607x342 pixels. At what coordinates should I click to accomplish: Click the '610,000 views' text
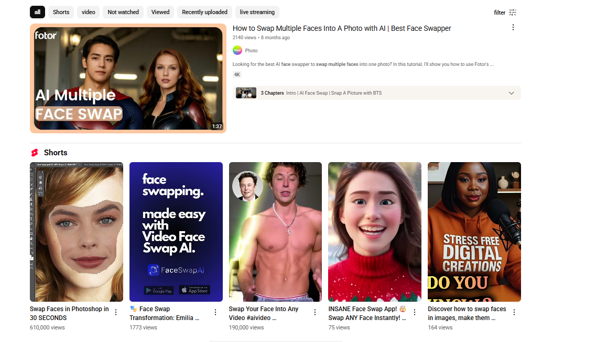47,327
